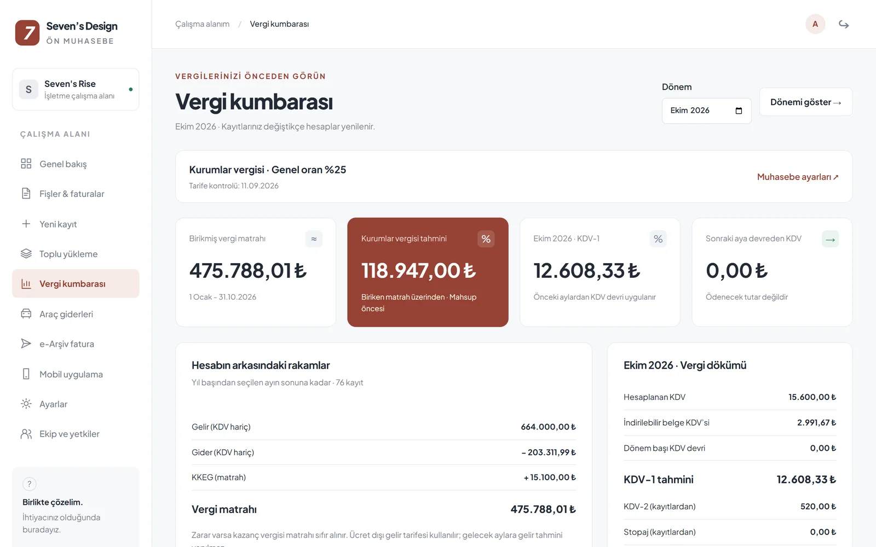Click the Vergi kumbarası chart icon
876x547 pixels.
click(x=26, y=283)
